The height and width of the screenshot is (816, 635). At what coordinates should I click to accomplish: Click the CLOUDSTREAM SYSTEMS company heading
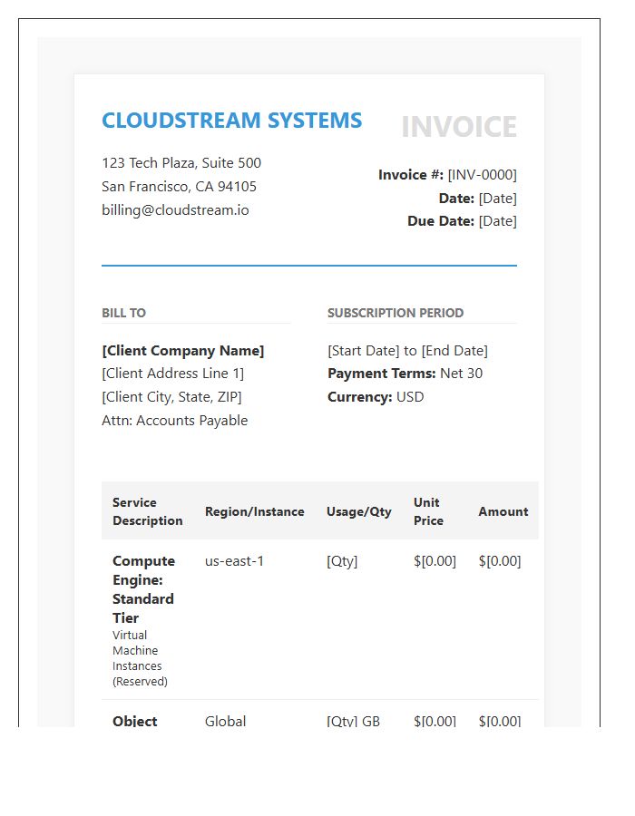pos(231,121)
